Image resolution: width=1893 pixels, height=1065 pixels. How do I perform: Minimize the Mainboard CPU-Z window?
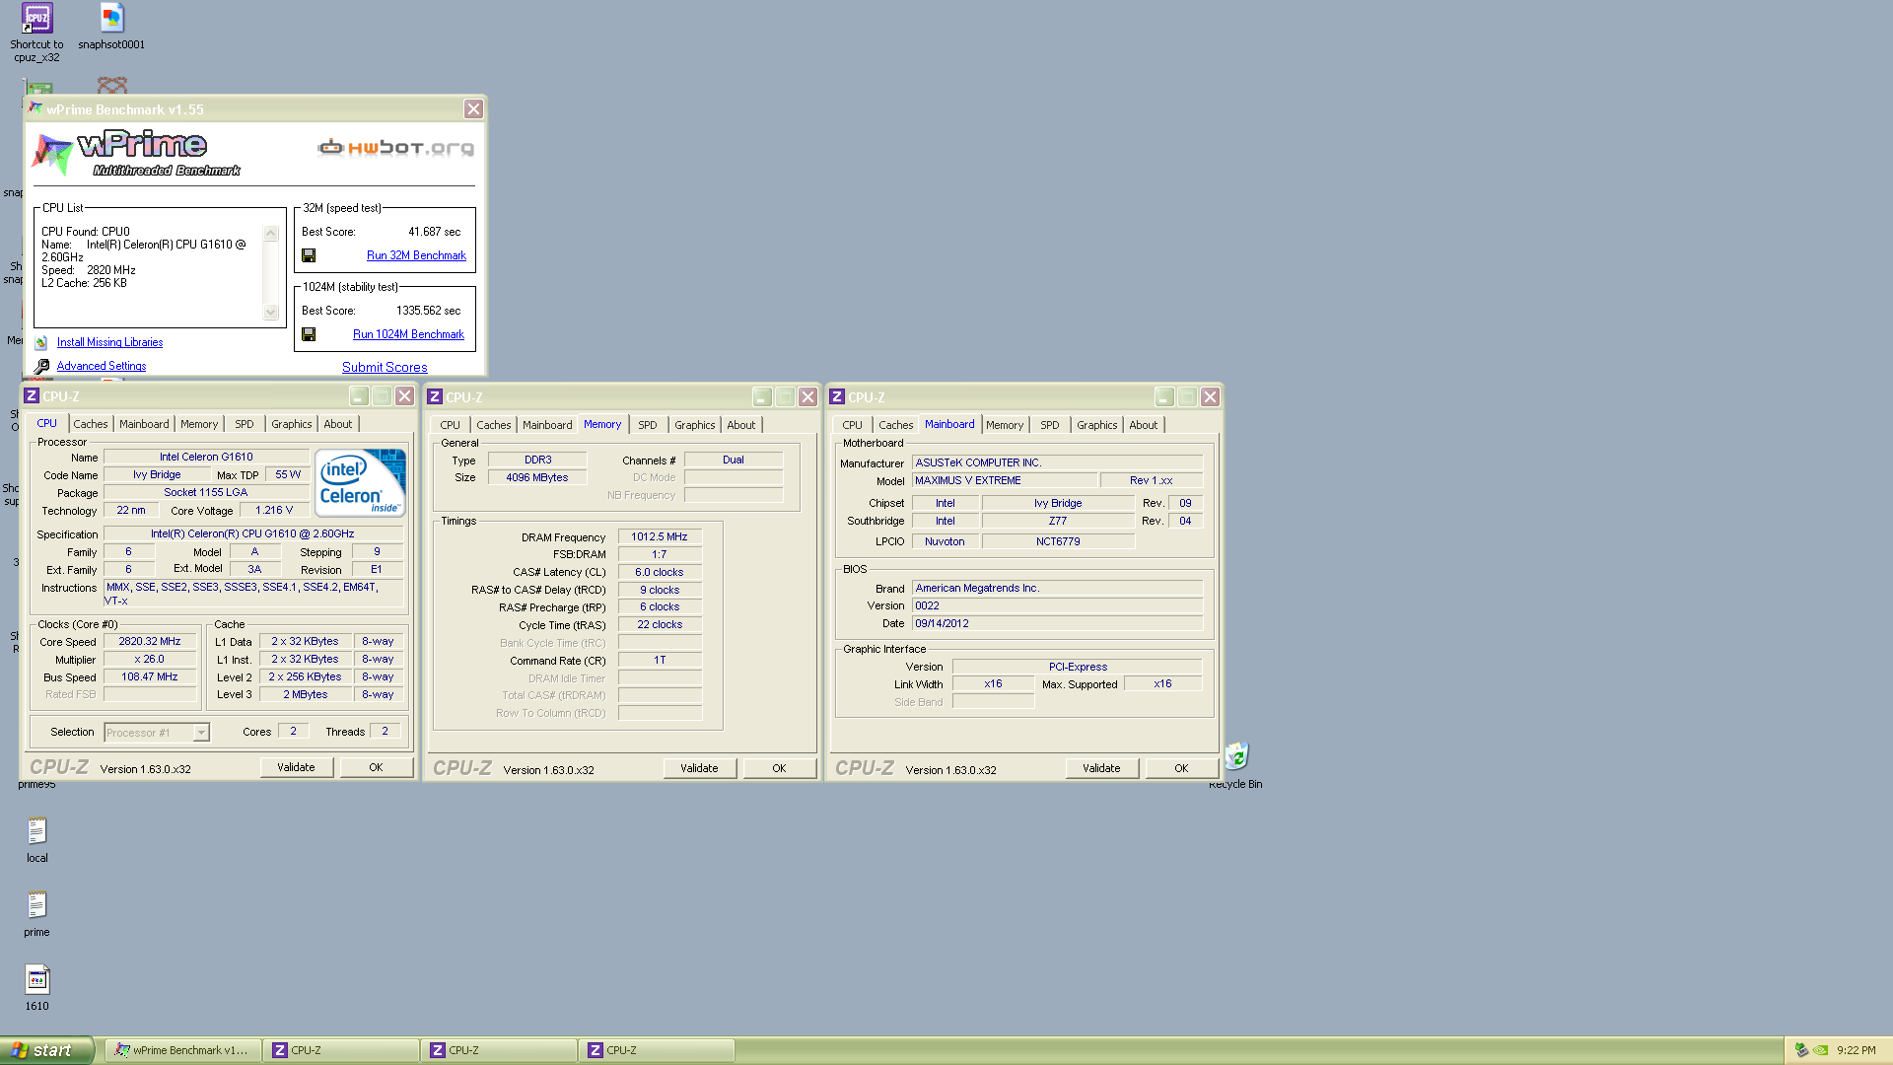(x=1164, y=396)
